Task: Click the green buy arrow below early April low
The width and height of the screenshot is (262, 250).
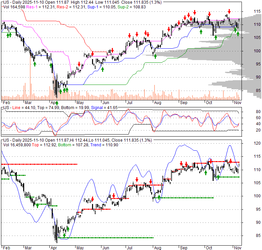Action: click(57, 103)
